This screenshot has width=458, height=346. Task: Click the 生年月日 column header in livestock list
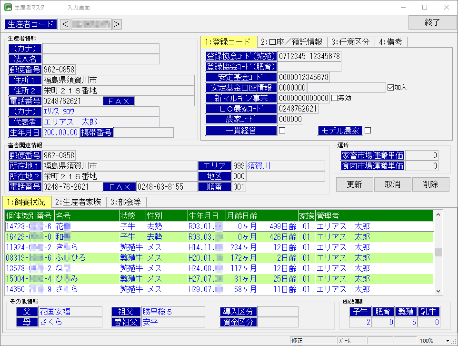(207, 216)
